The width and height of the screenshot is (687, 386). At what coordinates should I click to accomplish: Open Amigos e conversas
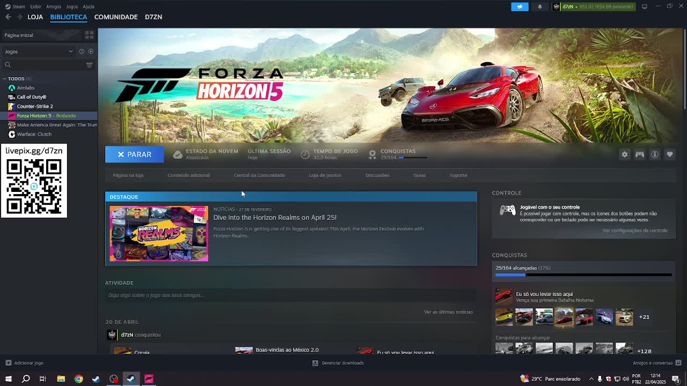point(656,363)
